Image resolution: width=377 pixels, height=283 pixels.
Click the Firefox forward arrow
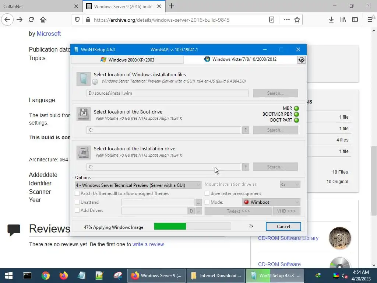click(x=20, y=20)
